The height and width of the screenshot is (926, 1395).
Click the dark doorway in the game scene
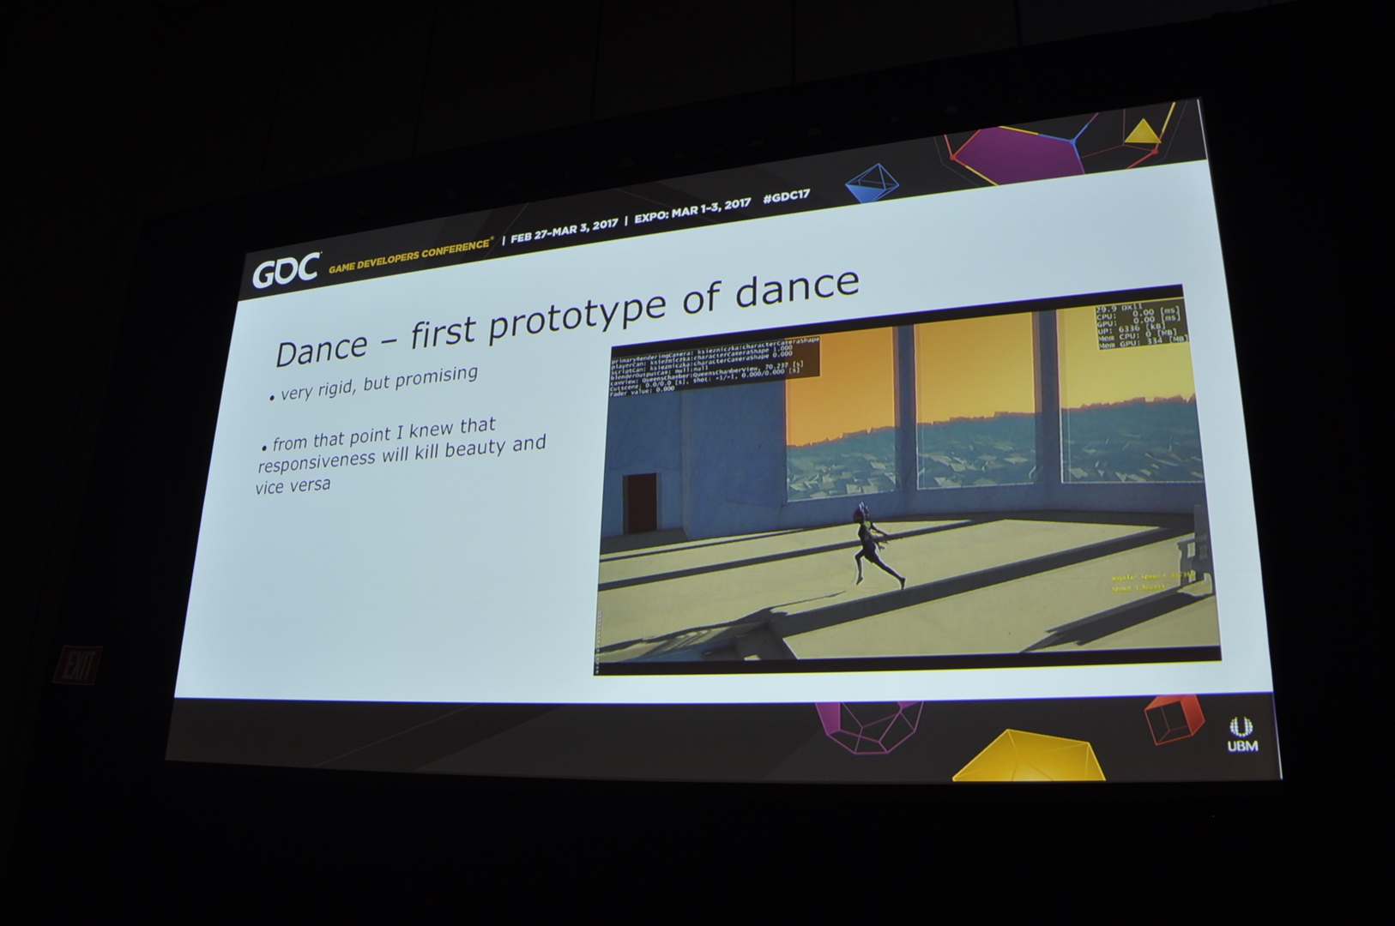point(641,502)
